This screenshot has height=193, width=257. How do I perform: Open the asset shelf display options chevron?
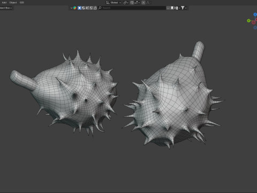pos(71,8)
